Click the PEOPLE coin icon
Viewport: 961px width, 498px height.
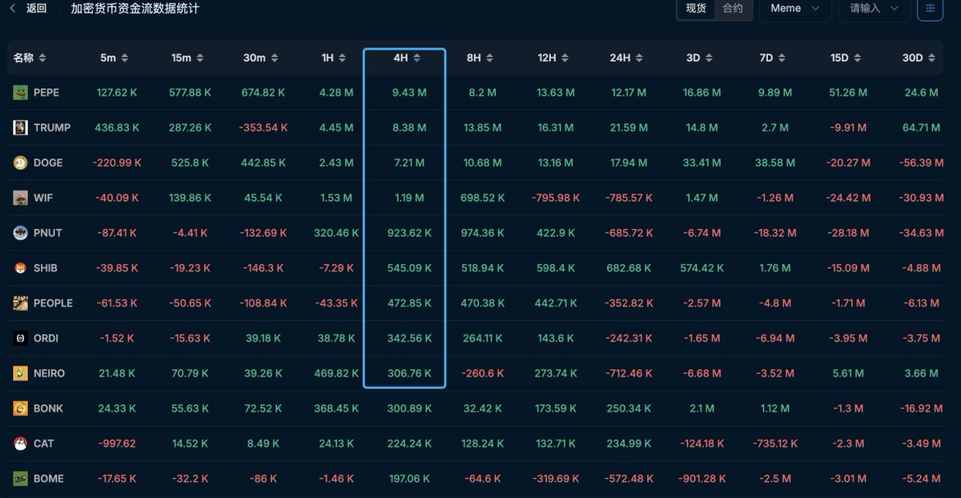(21, 303)
